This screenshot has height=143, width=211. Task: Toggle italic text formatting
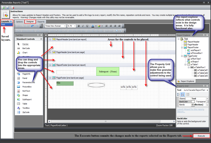click(x=83, y=26)
